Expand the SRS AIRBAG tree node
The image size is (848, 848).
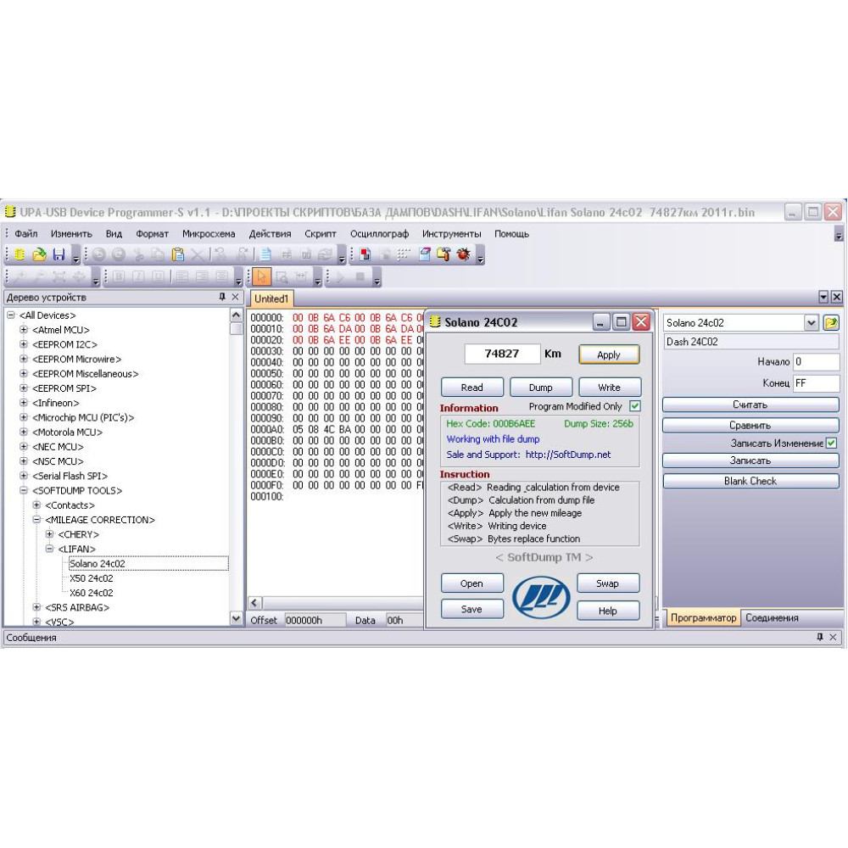click(36, 607)
